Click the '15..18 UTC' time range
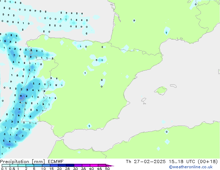Screen dimensions: 220x170 pyautogui.click(x=182, y=162)
